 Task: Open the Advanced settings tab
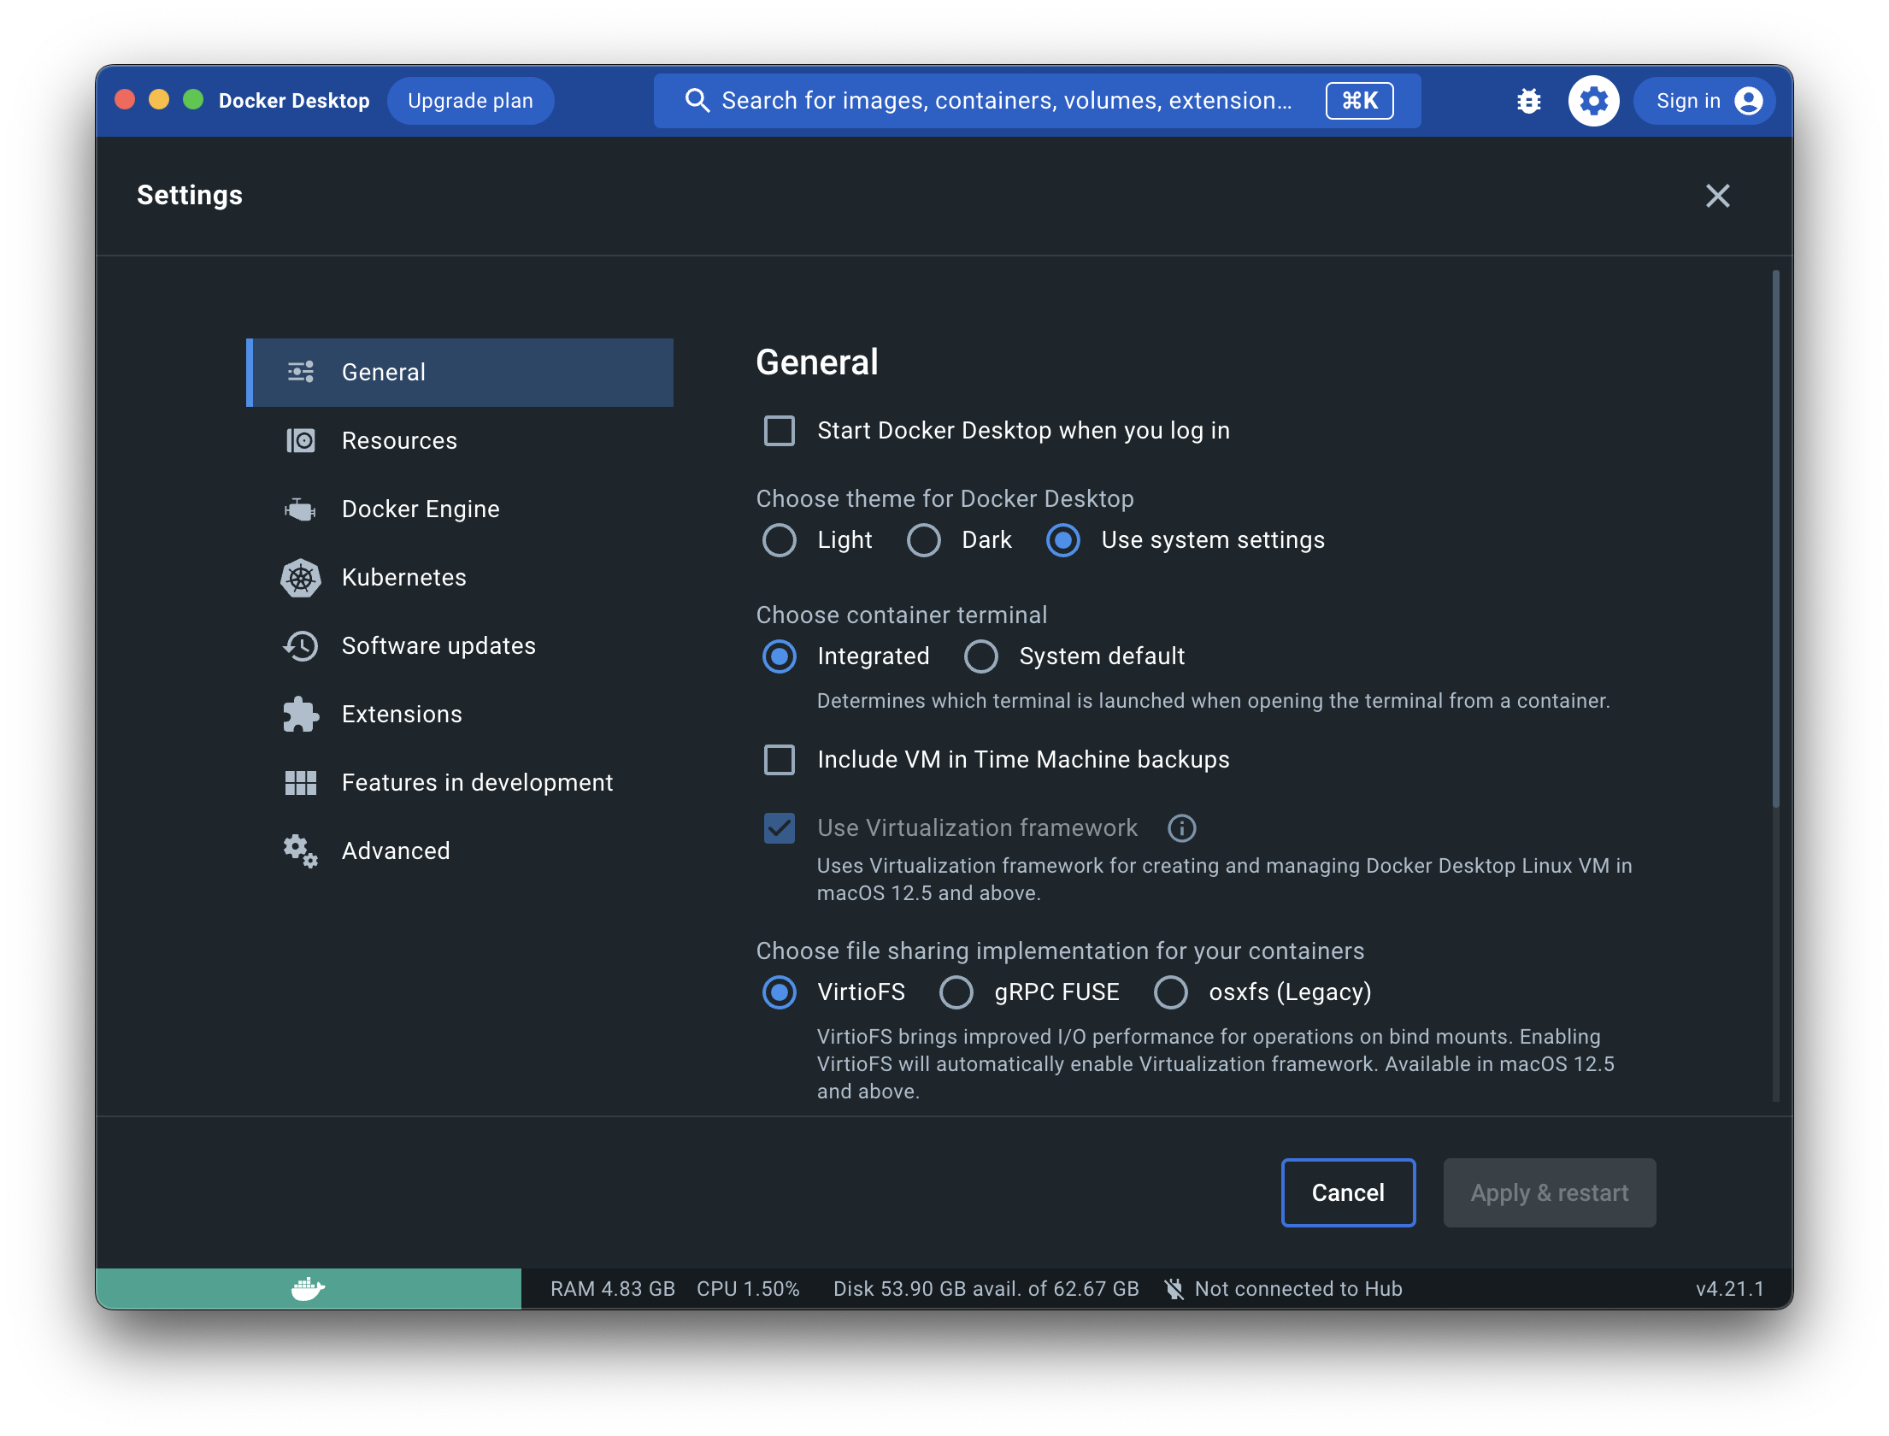click(460, 851)
